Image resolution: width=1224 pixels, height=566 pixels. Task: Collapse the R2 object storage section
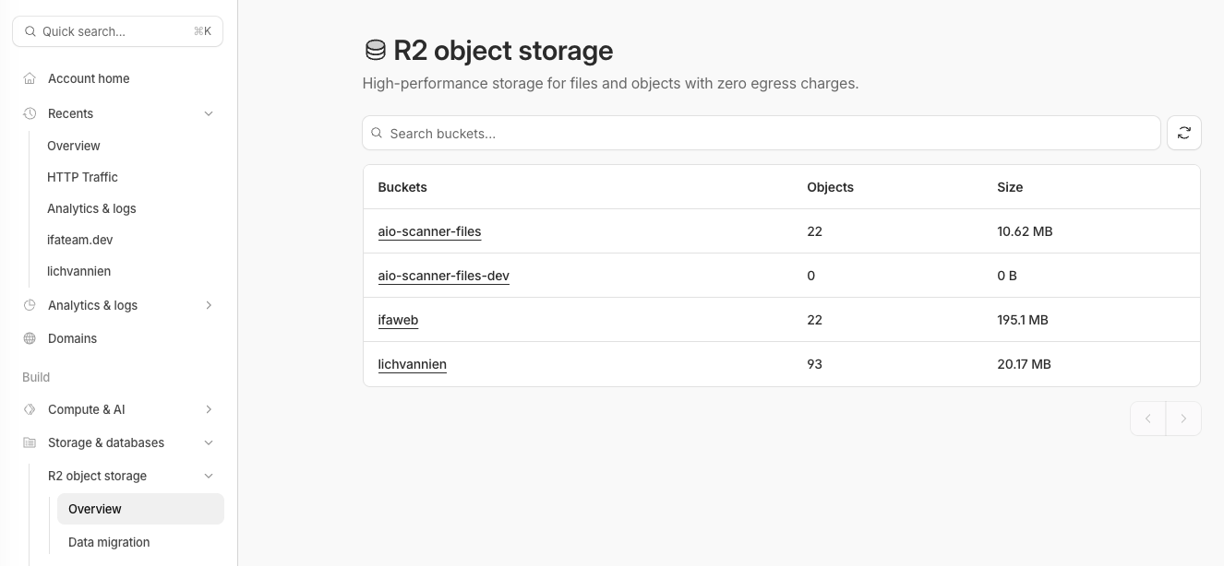209,476
